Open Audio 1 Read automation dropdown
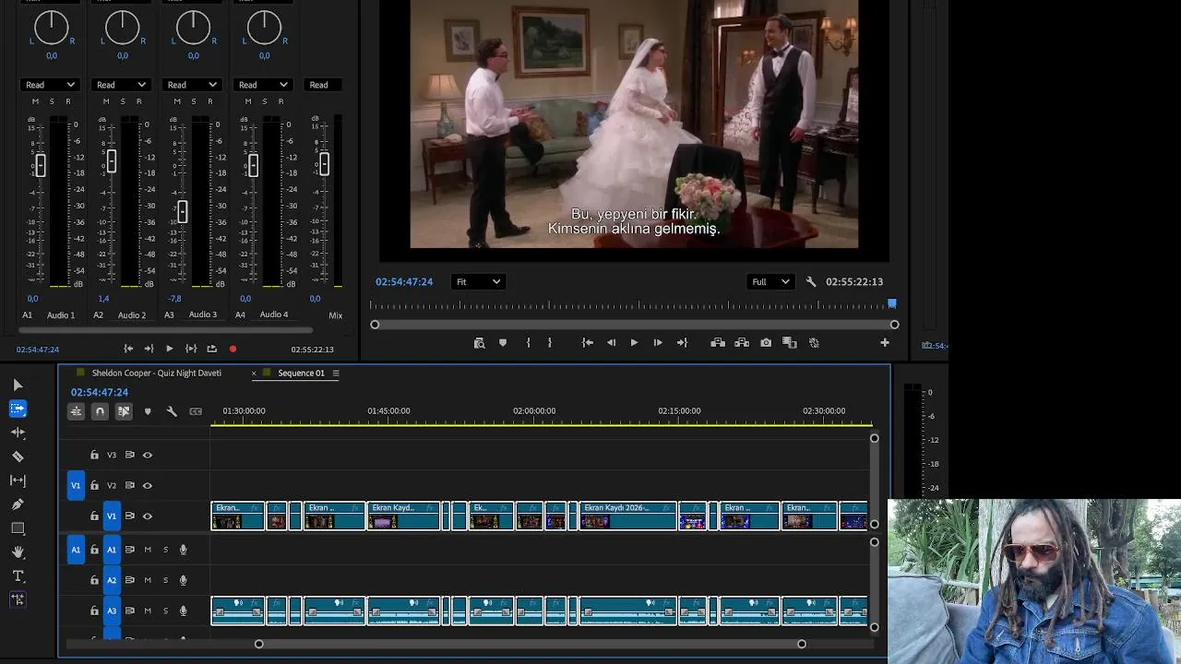1181x664 pixels. point(50,85)
